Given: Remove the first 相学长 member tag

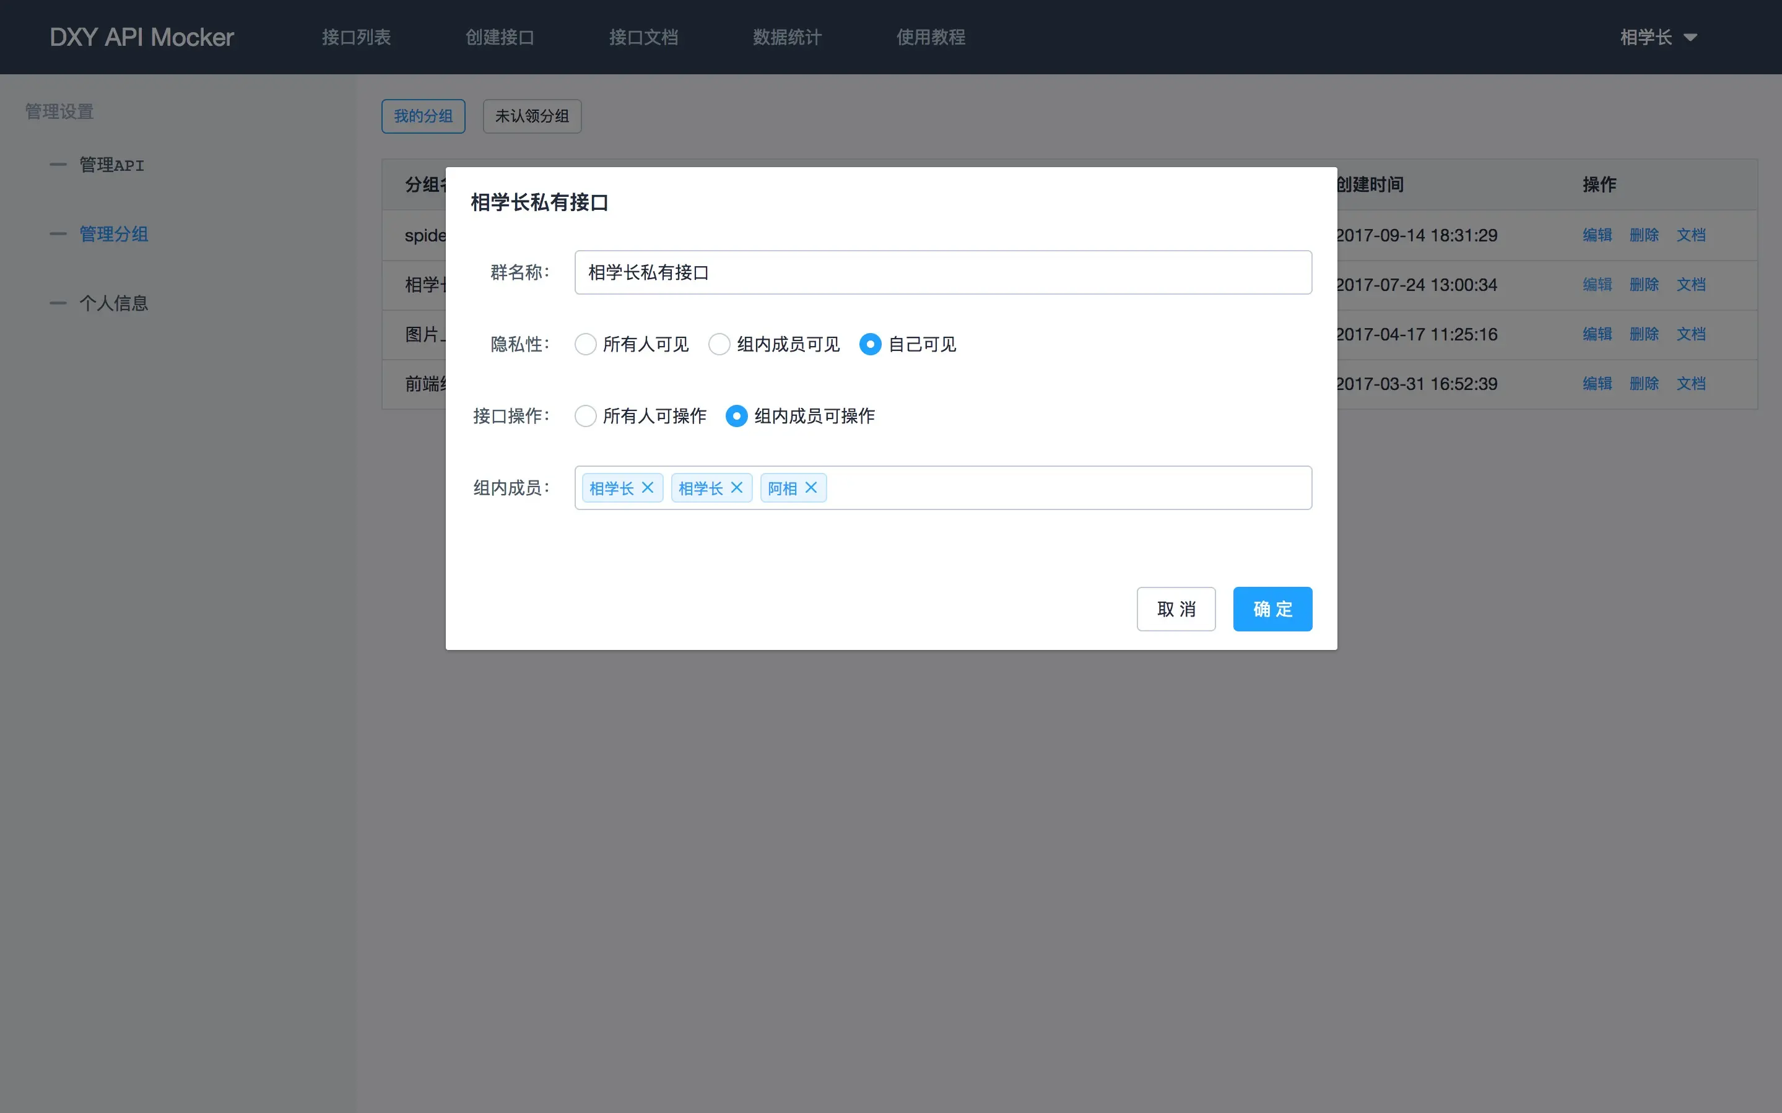Looking at the screenshot, I should (648, 487).
